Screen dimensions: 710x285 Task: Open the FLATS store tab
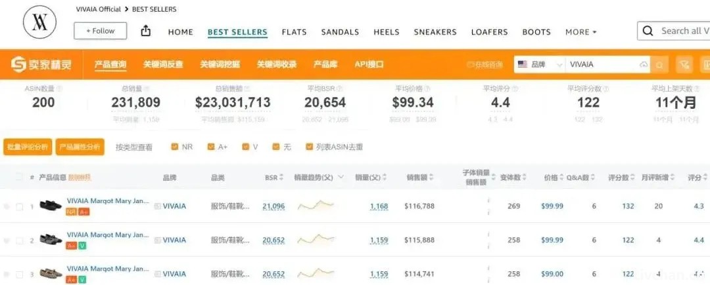point(295,32)
